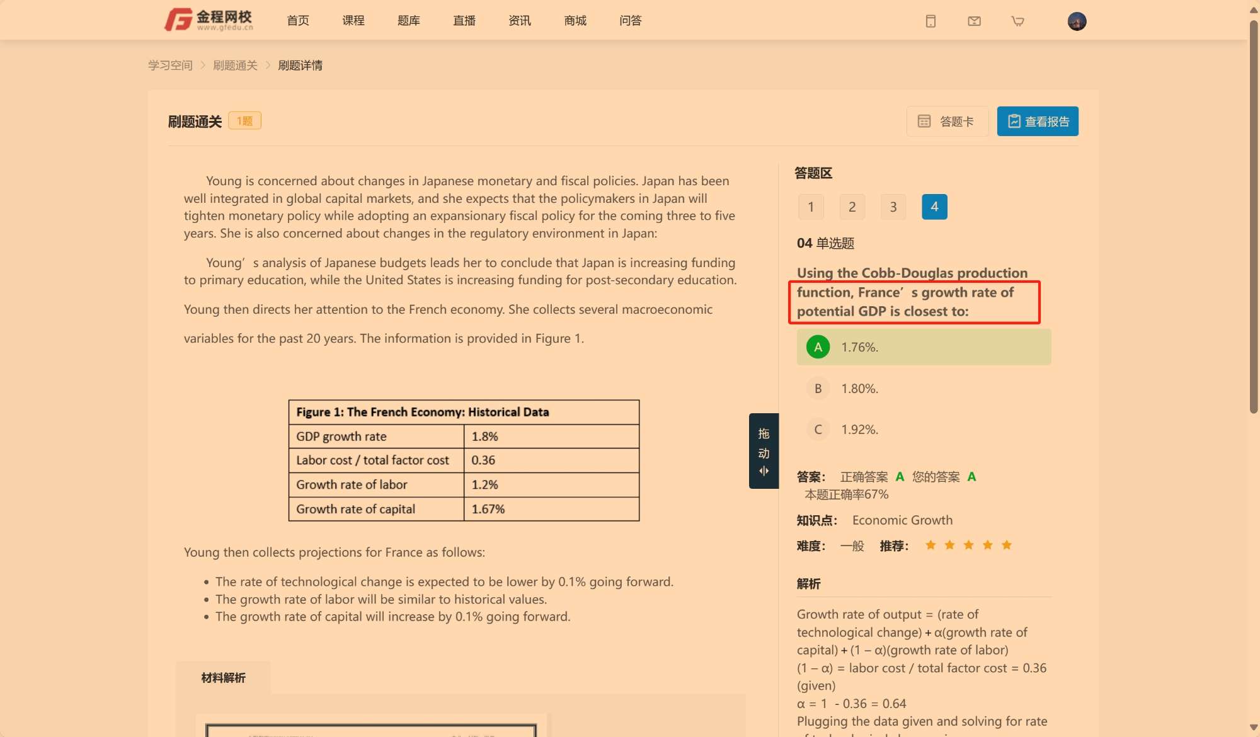This screenshot has width=1260, height=737.
Task: Open the mobile app icon in header
Action: tap(931, 21)
